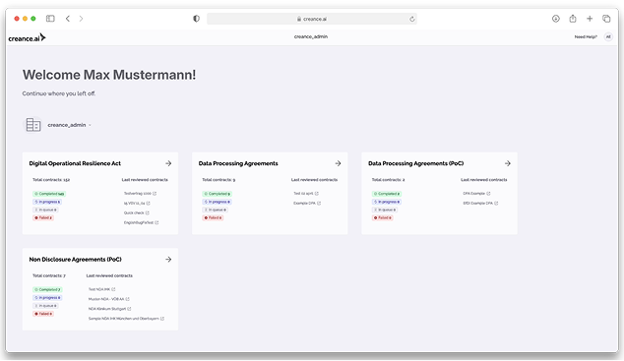Open the Digital Operational Resilience Act title
Viewport: 624px width, 361px height.
[75, 163]
